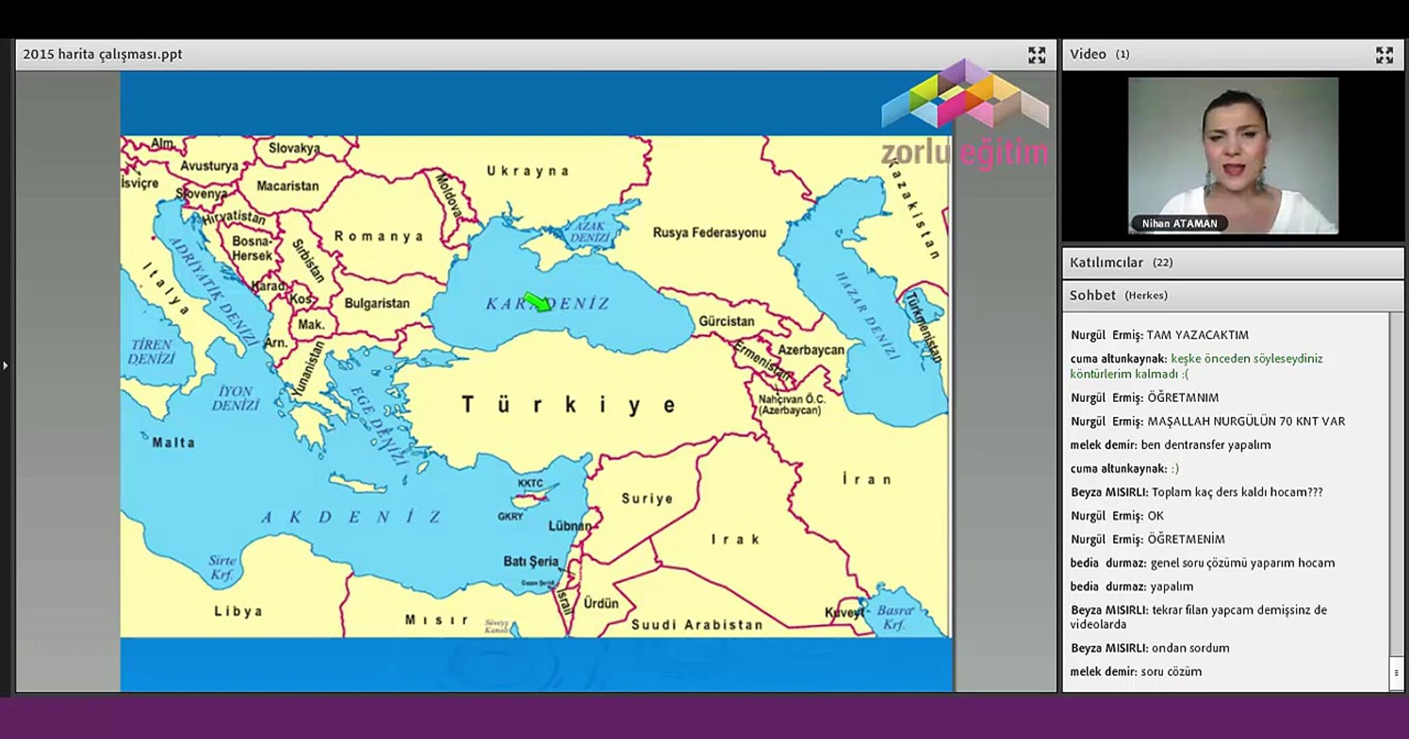Click the Suriye label on map
Screen dimensions: 1409x739
click(x=647, y=499)
